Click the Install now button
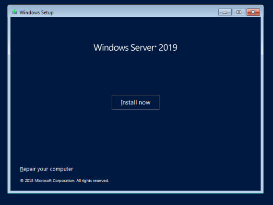273x205 pixels. point(135,102)
